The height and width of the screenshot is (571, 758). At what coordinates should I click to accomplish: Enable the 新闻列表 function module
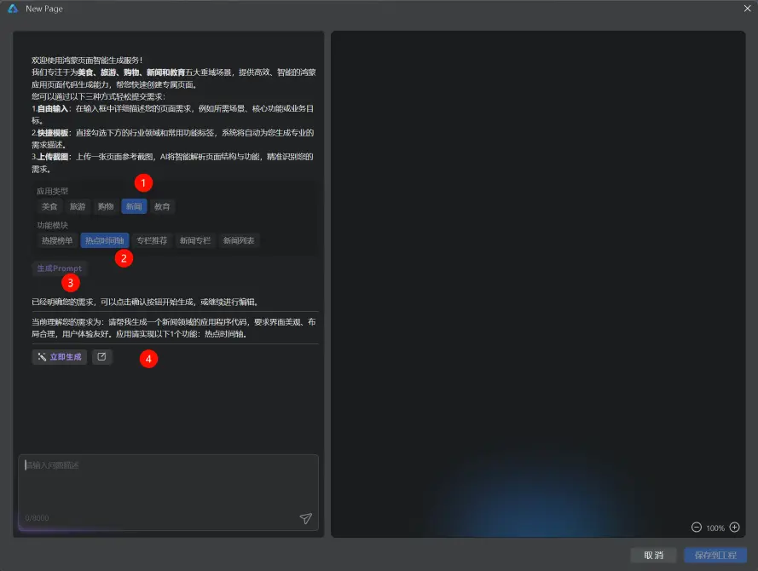(x=240, y=240)
